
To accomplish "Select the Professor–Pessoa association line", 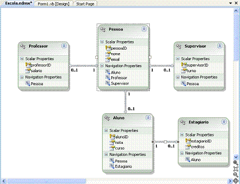I will click(x=84, y=66).
